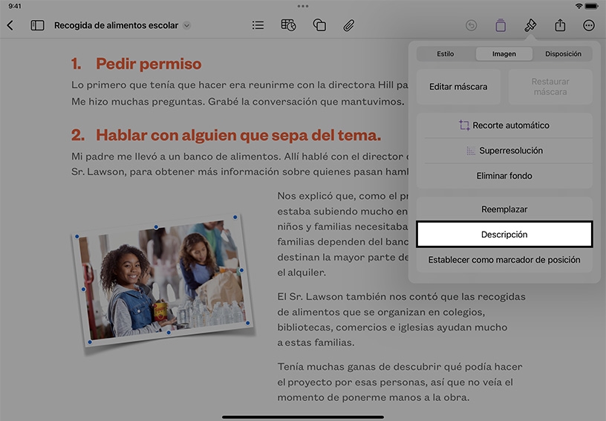Screen dimensions: 606x421
Task: Click the heading 'Pedir permiso'
Action: pos(149,64)
